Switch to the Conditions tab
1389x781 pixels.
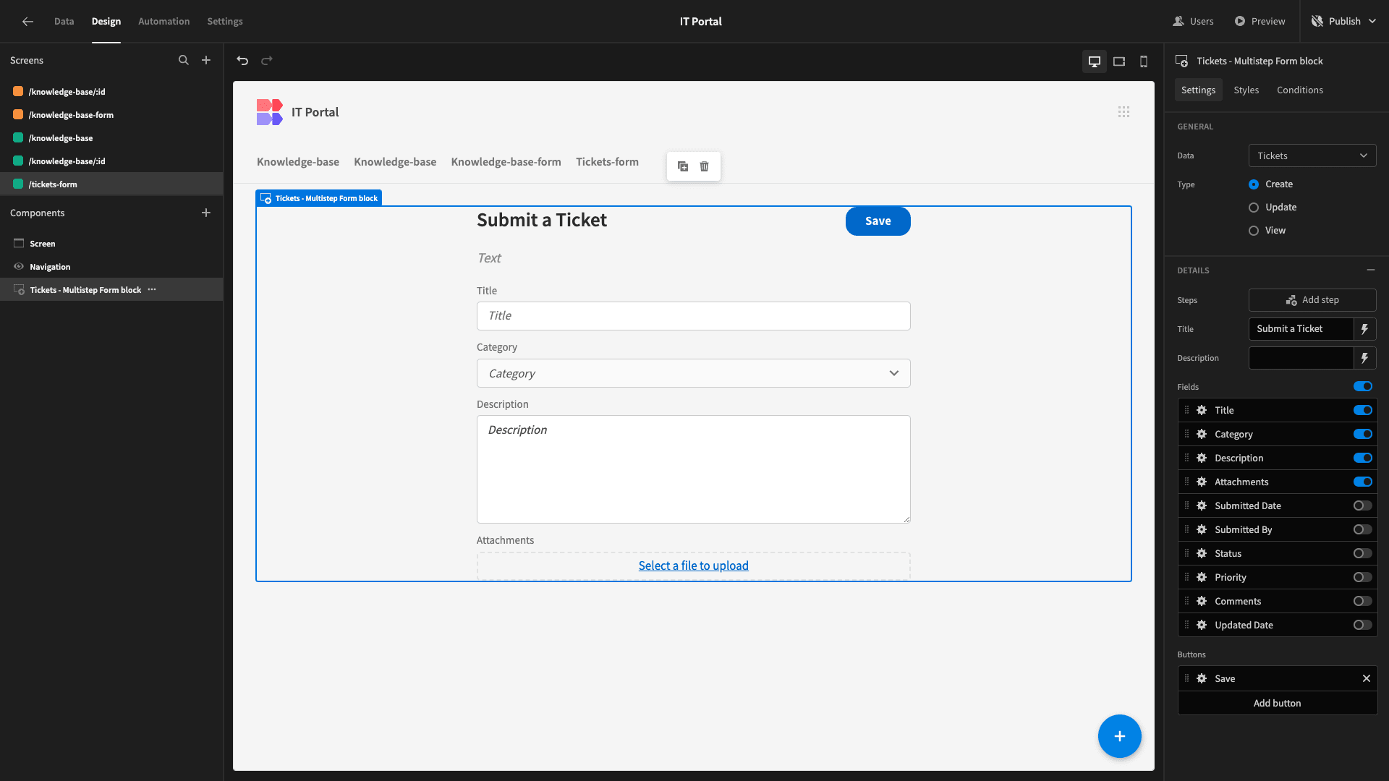pos(1300,90)
